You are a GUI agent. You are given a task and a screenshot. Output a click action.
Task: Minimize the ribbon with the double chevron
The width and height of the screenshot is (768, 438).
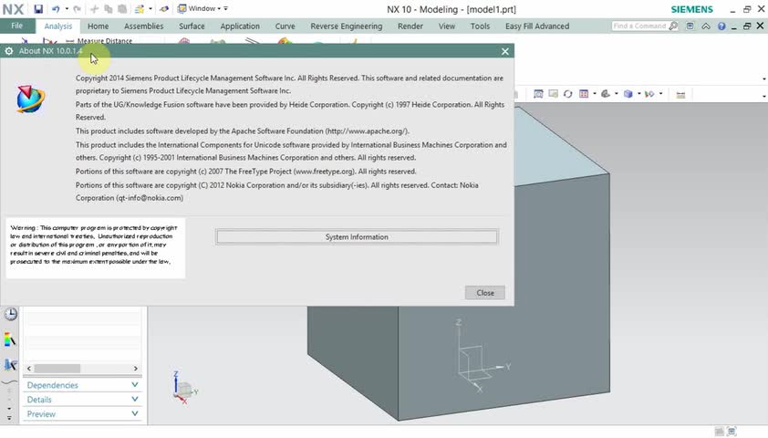(x=706, y=26)
